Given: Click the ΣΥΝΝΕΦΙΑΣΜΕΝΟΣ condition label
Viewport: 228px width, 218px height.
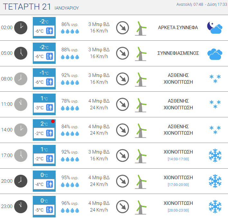Looking at the screenshot, I should [178, 53].
